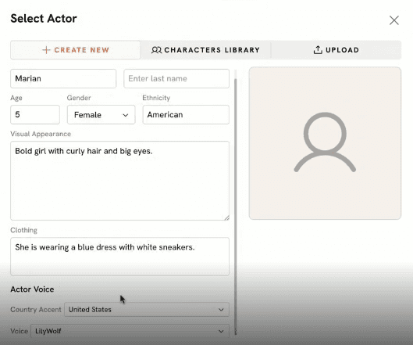Click the Clothing description text box
This screenshot has height=345, width=413.
click(x=120, y=257)
